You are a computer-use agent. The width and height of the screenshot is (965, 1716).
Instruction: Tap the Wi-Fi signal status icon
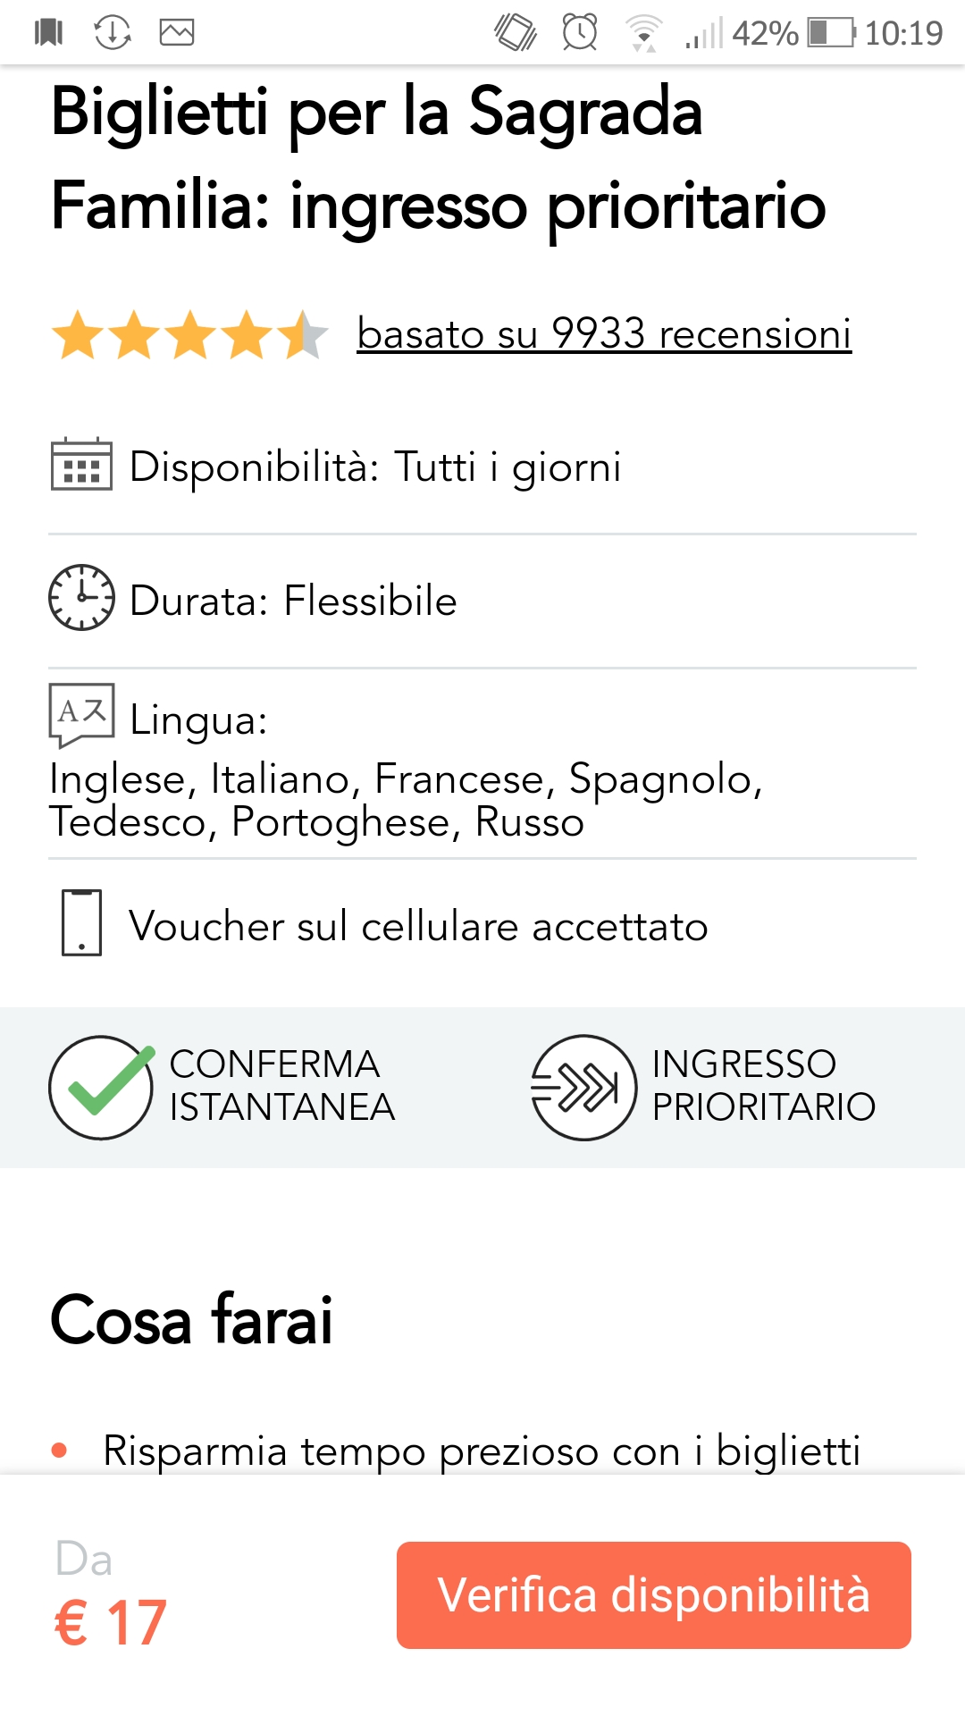pos(643,33)
